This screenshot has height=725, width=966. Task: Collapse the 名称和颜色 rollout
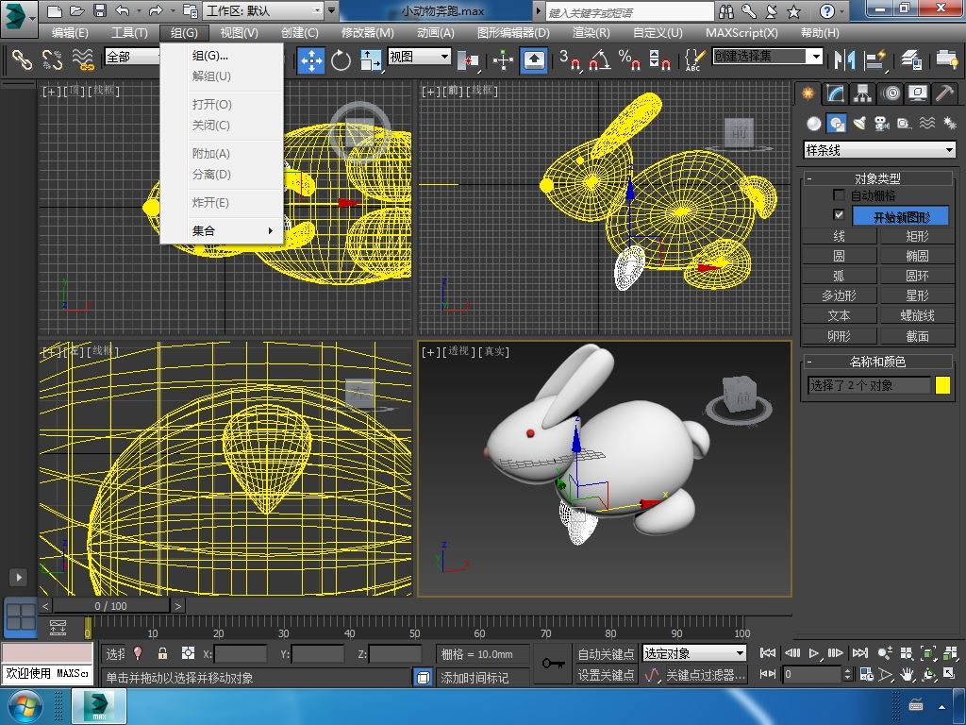tap(877, 362)
